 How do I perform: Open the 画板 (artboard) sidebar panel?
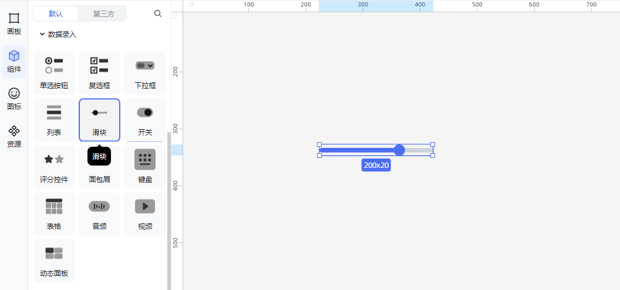click(x=14, y=23)
